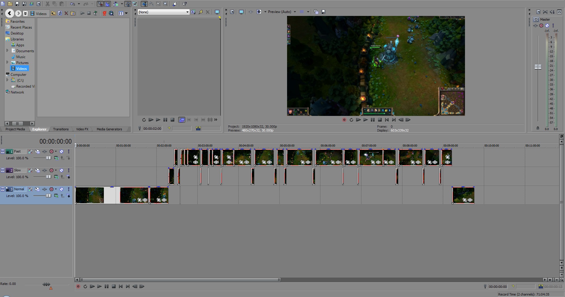Pause playback in the Trimmer transport
The width and height of the screenshot is (565, 297).
click(x=165, y=120)
